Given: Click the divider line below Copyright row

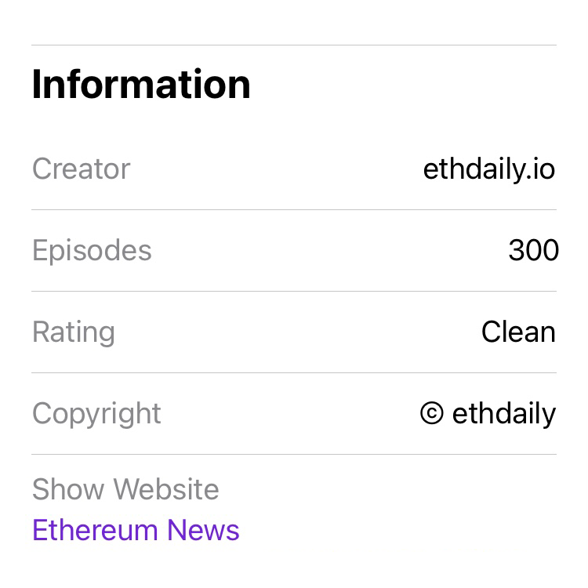Looking at the screenshot, I should click(x=294, y=454).
